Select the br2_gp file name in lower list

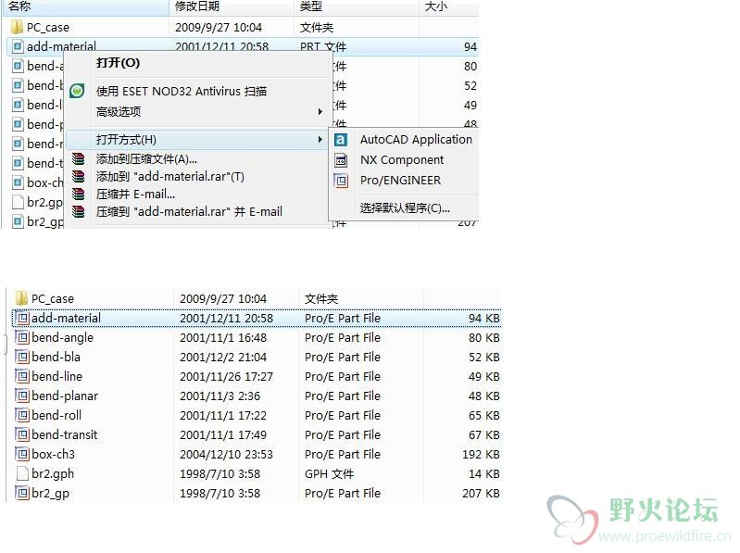pyautogui.click(x=51, y=493)
